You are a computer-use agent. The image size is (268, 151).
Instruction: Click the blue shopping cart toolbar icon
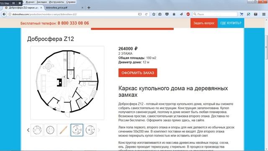pos(241,14)
